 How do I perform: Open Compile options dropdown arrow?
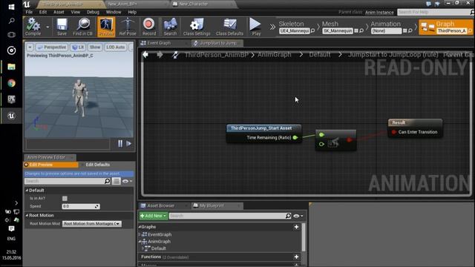point(47,27)
